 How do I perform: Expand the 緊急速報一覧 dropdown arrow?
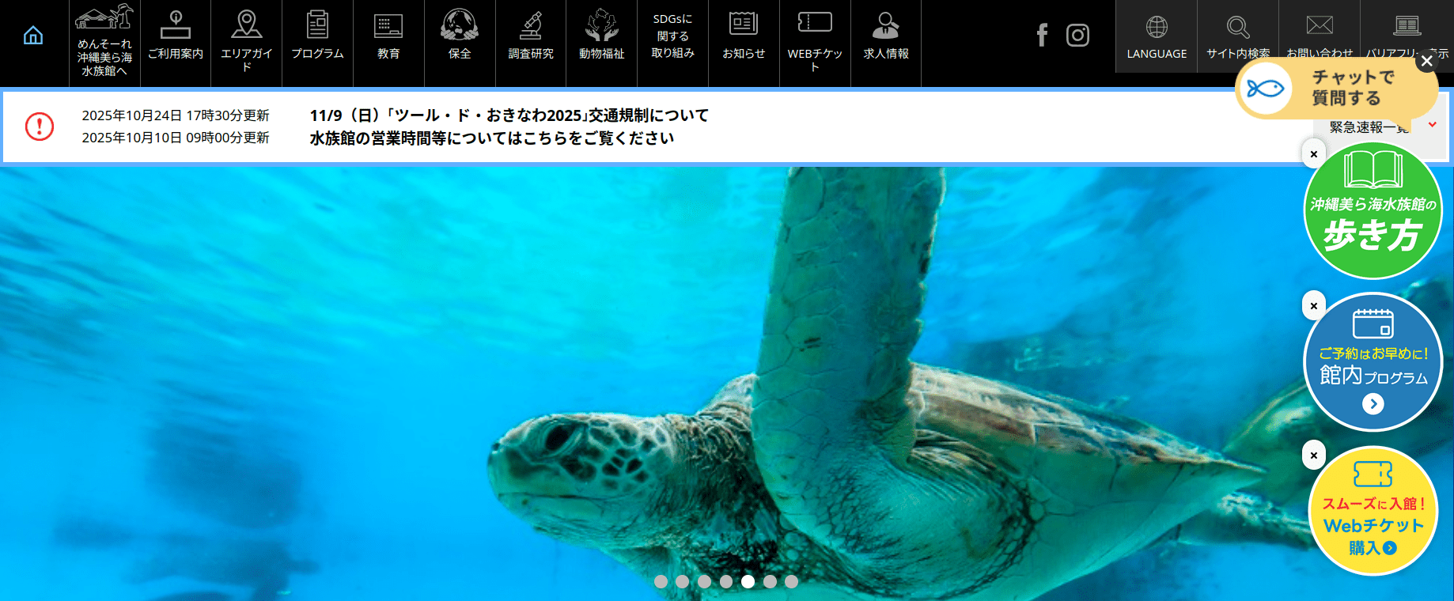click(1432, 125)
